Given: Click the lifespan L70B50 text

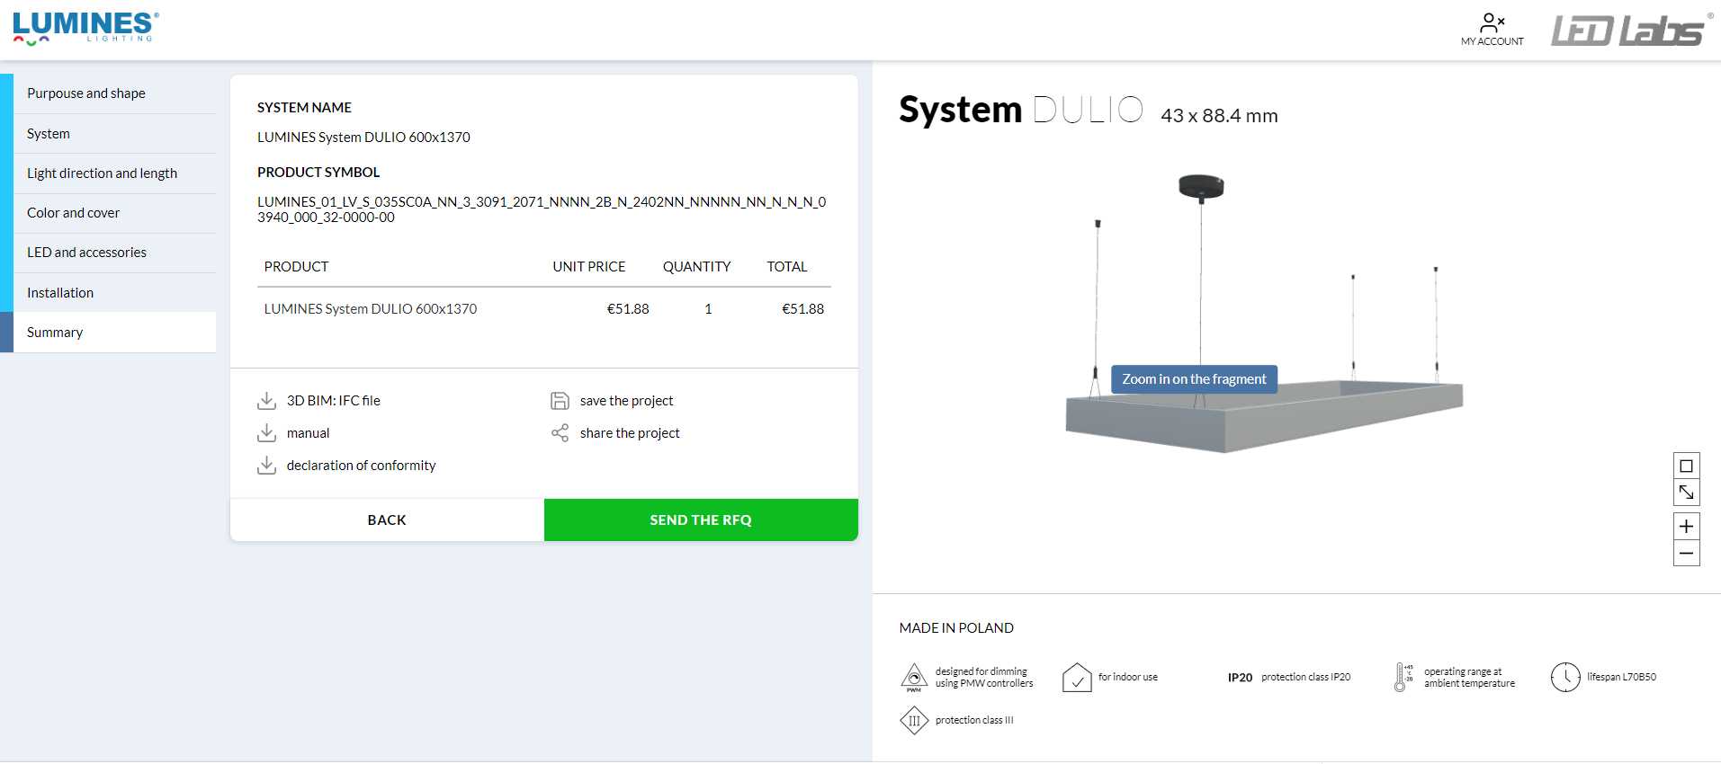Looking at the screenshot, I should tap(1621, 678).
